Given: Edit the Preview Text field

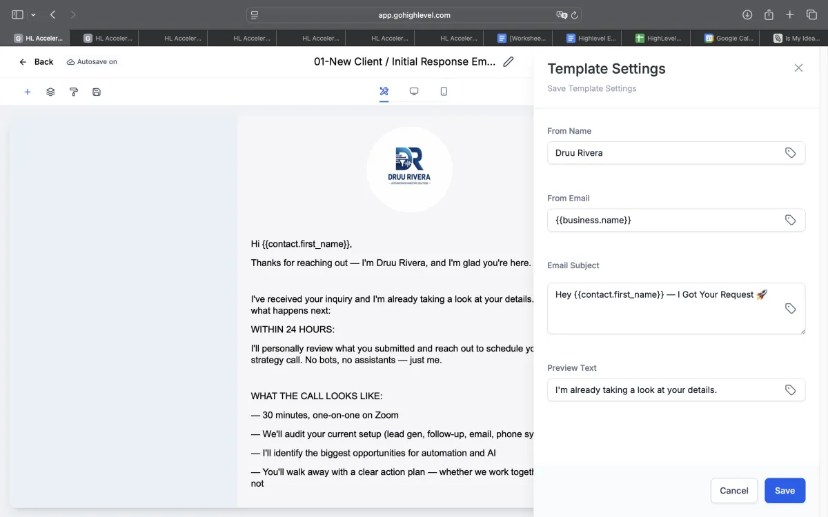Looking at the screenshot, I should pos(676,390).
